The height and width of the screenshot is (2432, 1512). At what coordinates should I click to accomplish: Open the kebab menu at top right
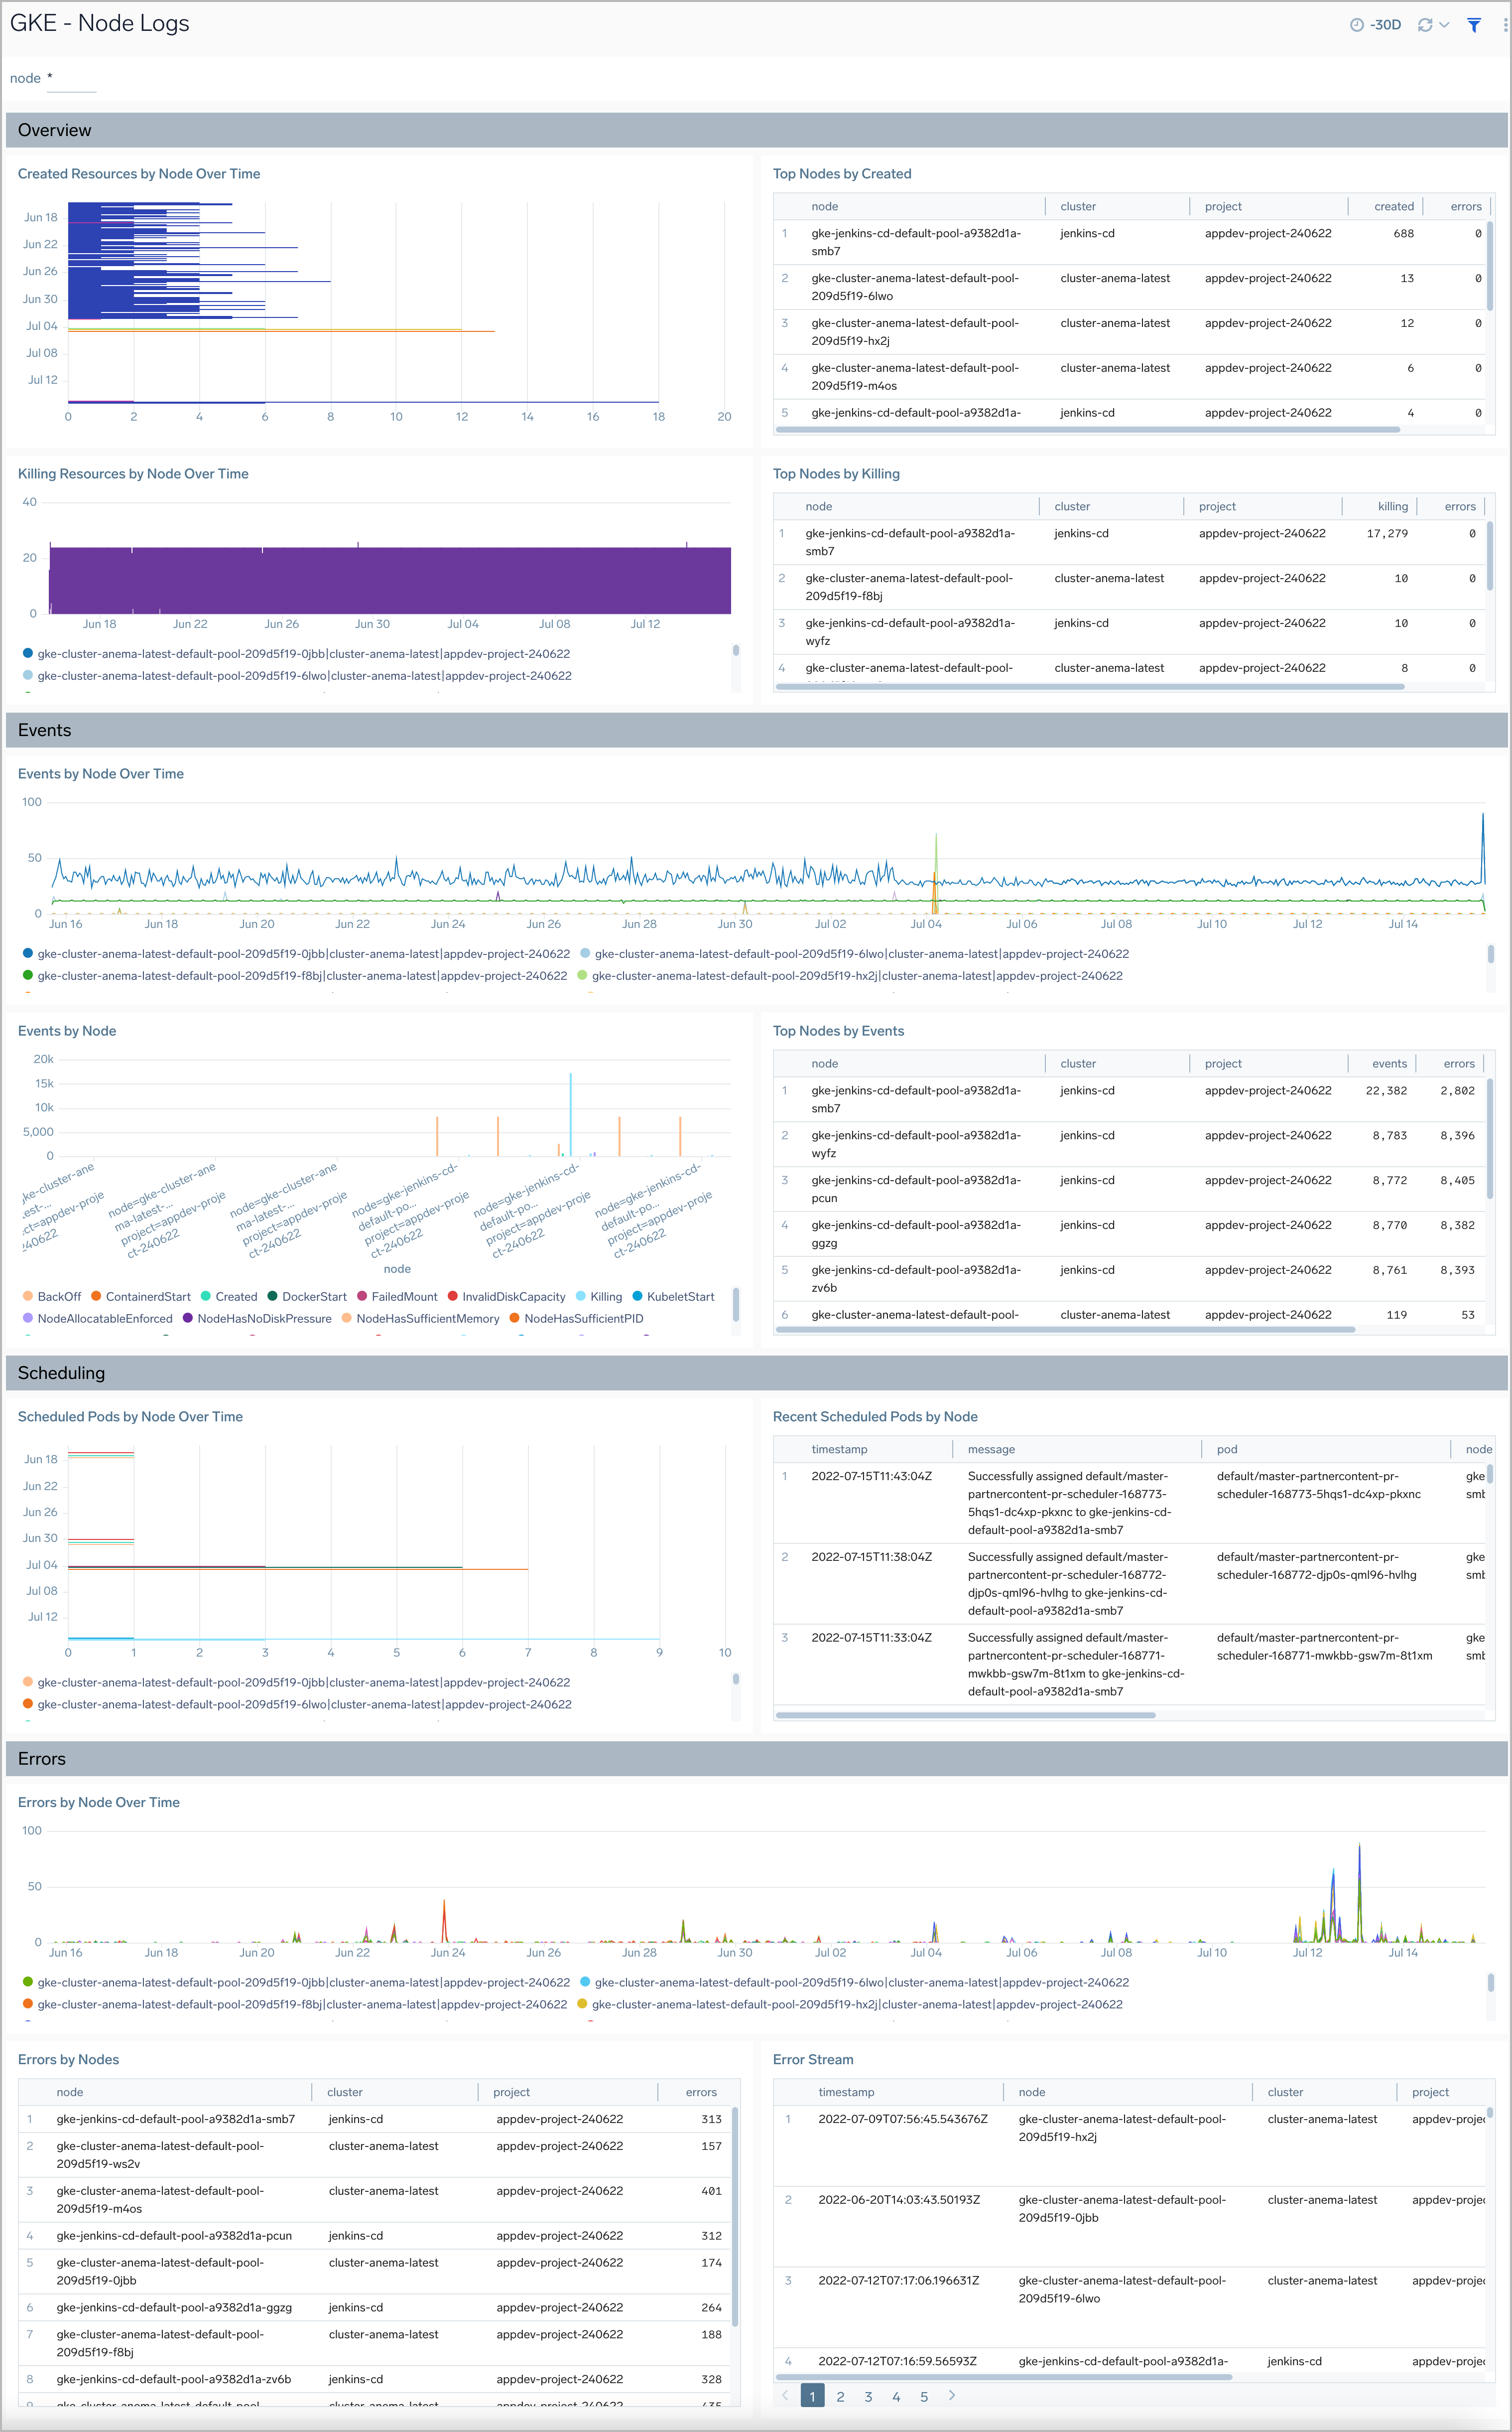(1505, 24)
